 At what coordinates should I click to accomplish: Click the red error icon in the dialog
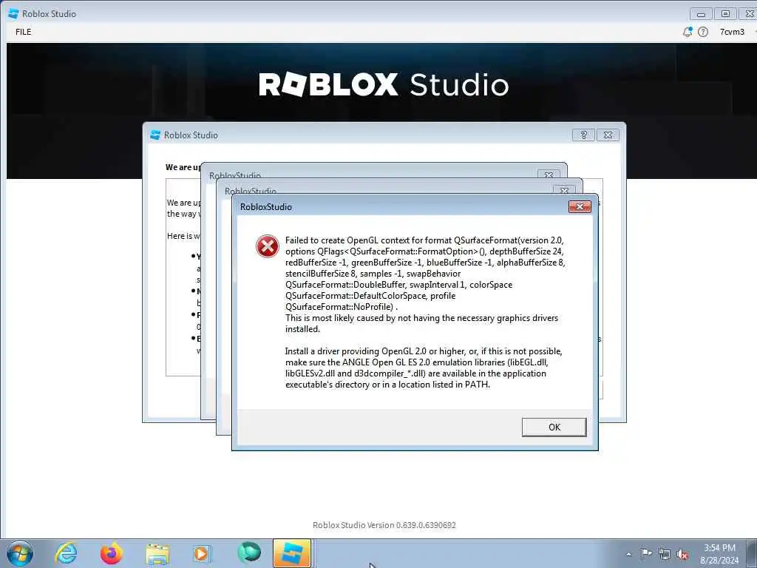click(x=268, y=246)
